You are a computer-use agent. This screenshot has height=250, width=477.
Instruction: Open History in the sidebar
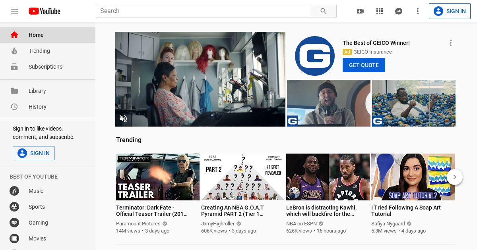tap(48, 107)
